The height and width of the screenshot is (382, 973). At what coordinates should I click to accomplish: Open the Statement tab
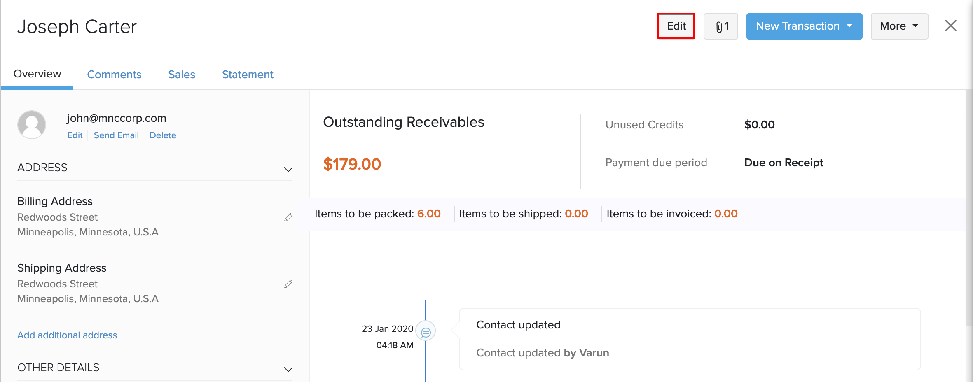(247, 75)
